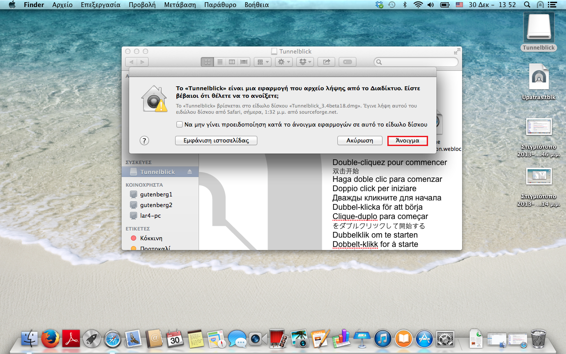
Task: Open the gear Action dropdown in Finder
Action: pos(283,62)
